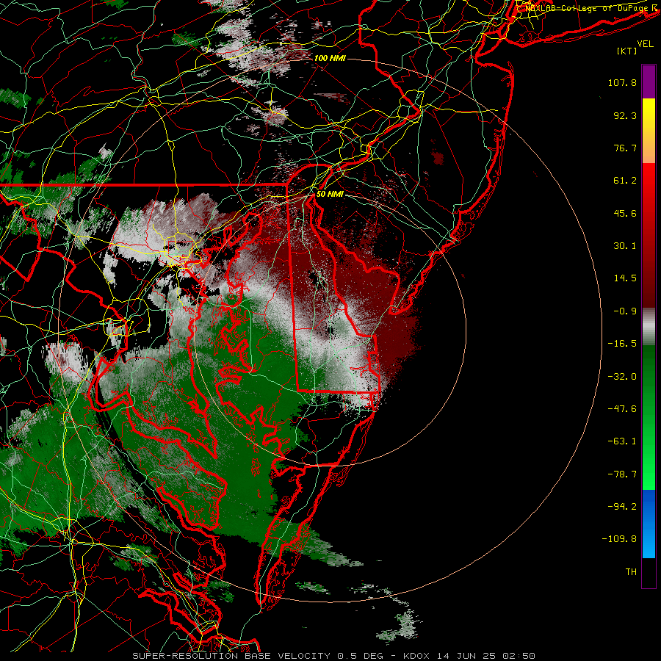The image size is (661, 661).
Task: Click the 50 NMI range ring label
Action: point(330,194)
